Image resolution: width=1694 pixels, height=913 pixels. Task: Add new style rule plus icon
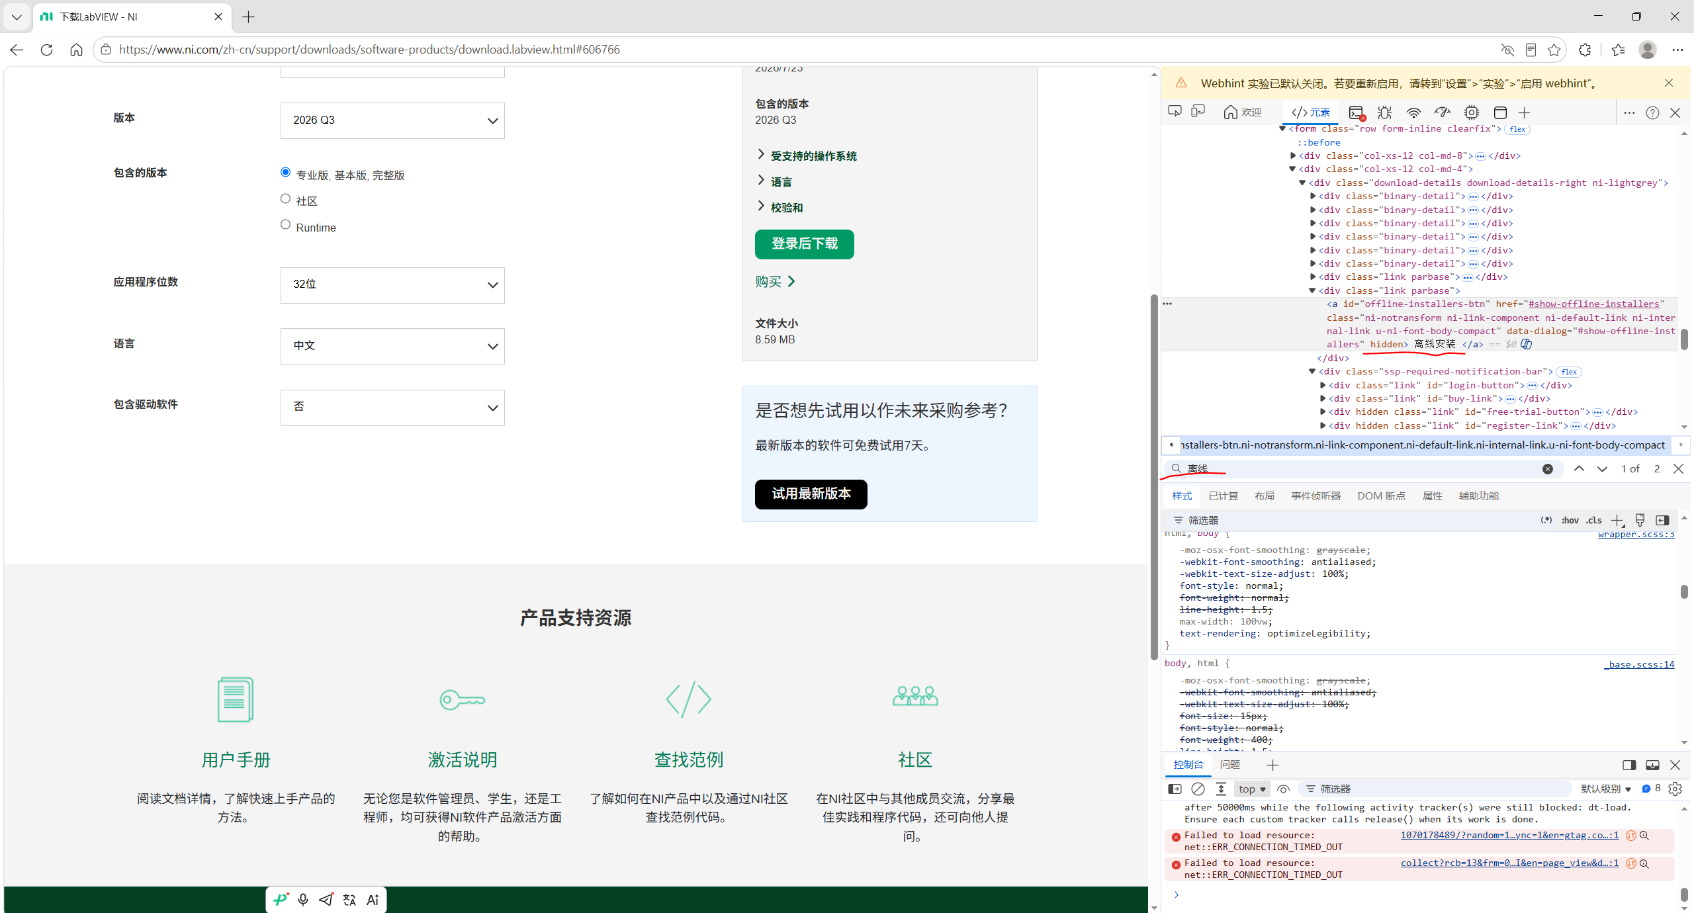pyautogui.click(x=1617, y=520)
